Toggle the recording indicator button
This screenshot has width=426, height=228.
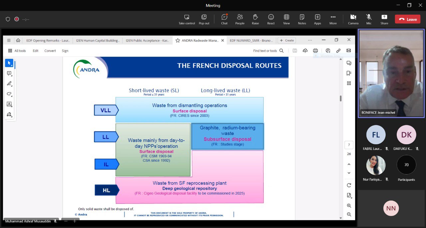(x=17, y=19)
